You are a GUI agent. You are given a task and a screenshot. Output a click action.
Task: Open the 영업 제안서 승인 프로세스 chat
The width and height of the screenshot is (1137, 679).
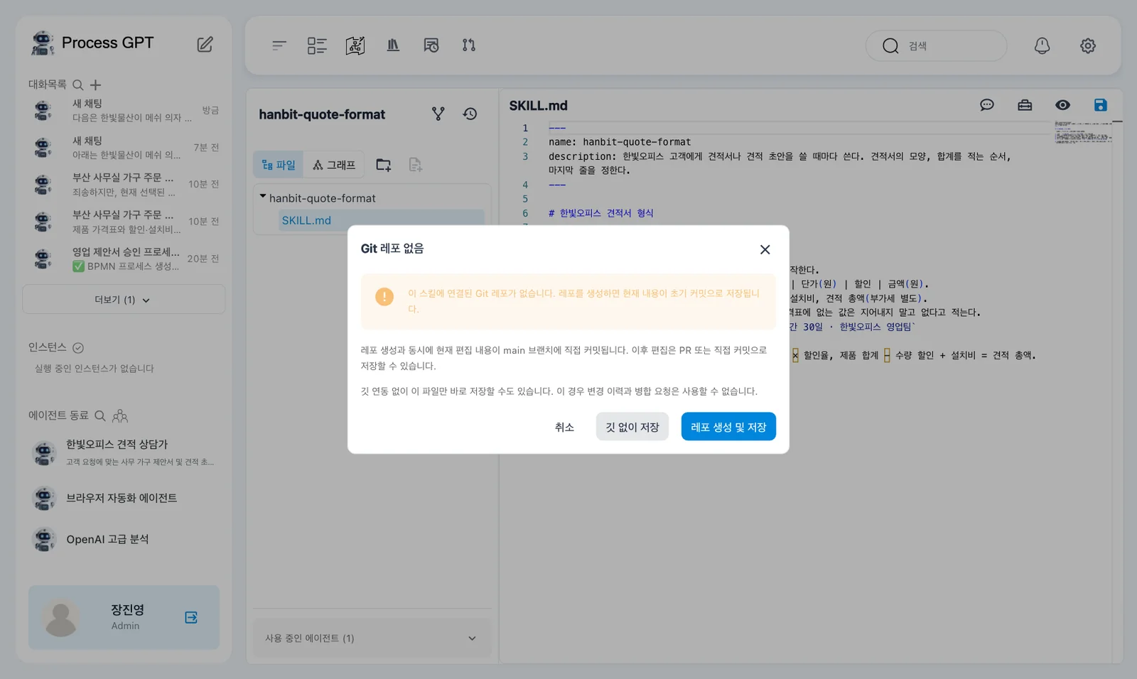[x=124, y=259]
